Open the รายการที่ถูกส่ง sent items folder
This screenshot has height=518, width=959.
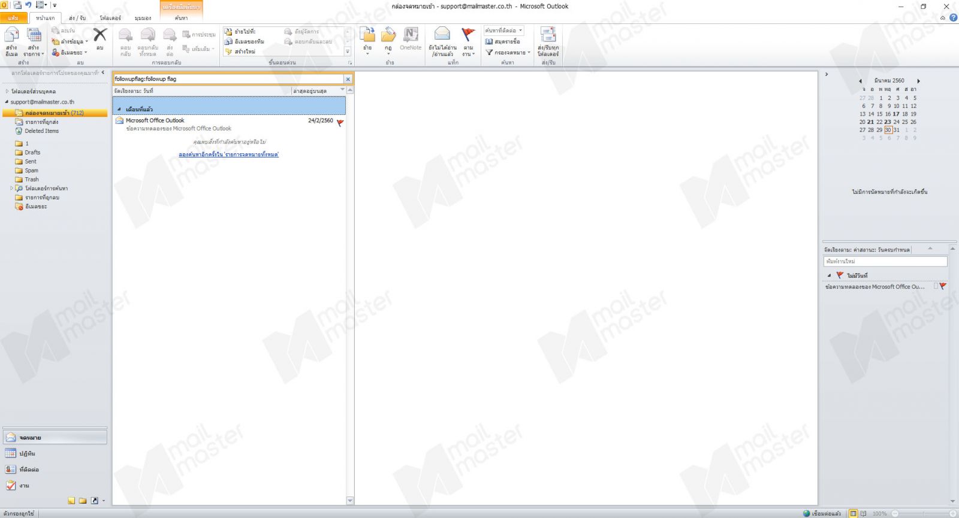click(x=41, y=122)
